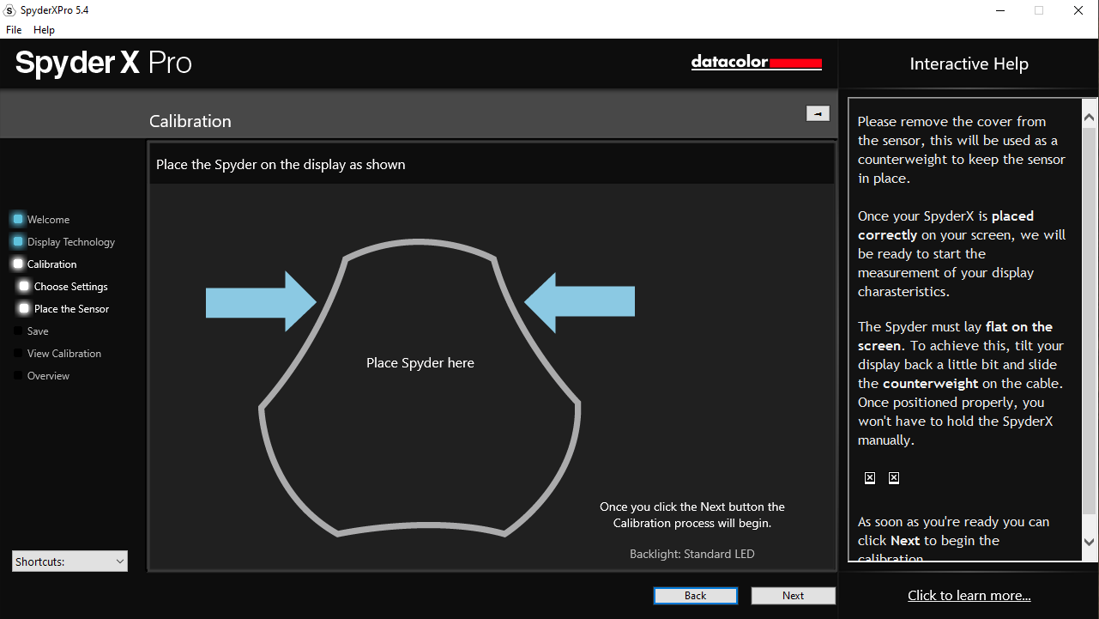1099x619 pixels.
Task: Click 'Place the Spyder on the display as shown' text
Action: point(281,164)
